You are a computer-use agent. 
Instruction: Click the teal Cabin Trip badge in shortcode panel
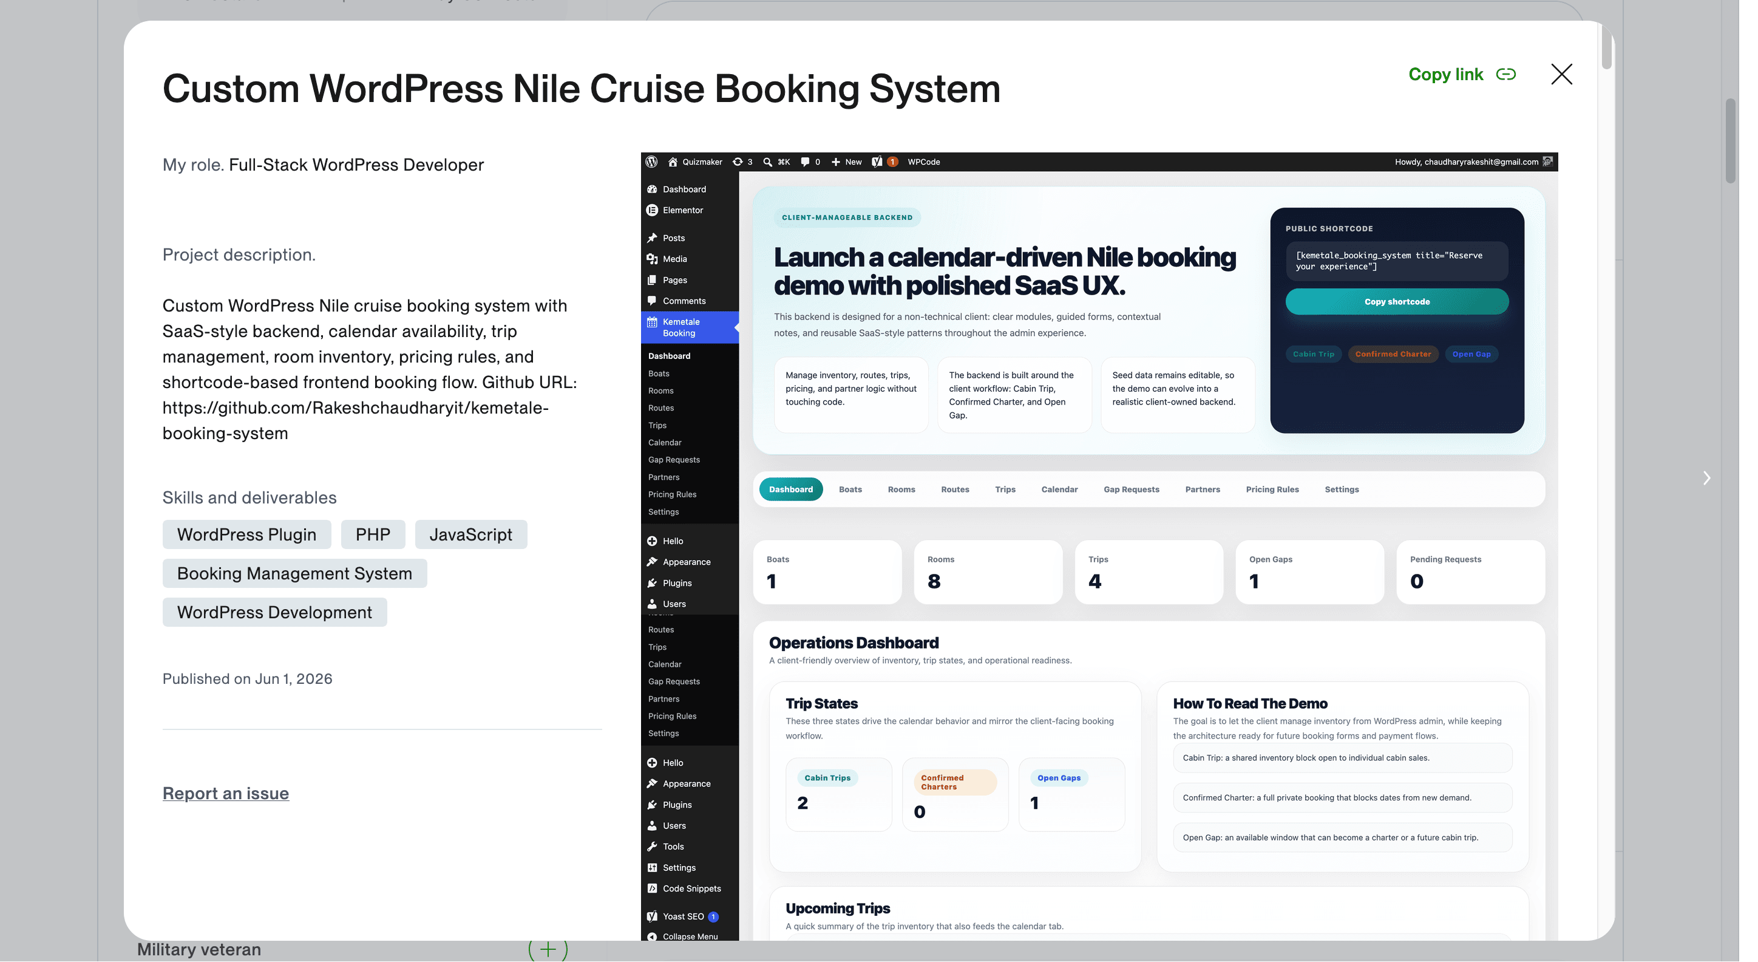pos(1313,353)
